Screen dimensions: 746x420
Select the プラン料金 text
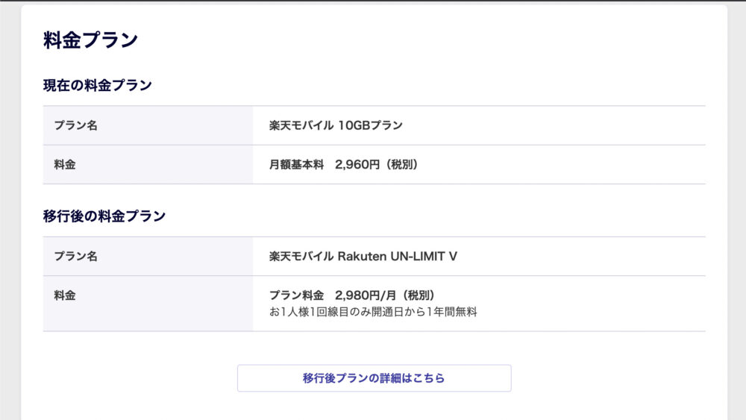click(x=296, y=295)
